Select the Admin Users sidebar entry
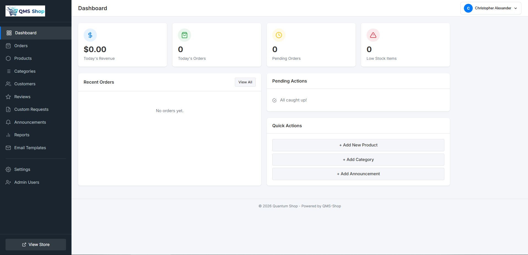 click(27, 182)
